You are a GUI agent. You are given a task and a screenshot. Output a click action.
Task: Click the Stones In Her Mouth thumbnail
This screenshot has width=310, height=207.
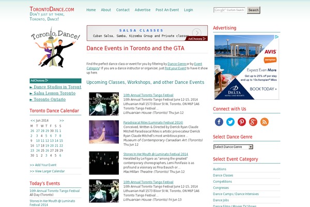tap(104, 163)
